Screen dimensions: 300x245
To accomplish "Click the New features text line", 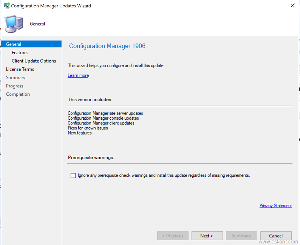I will coord(80,133).
